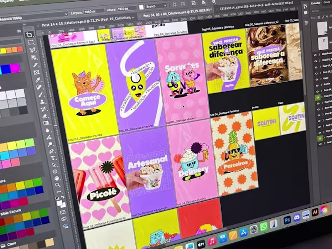Hide the Capa layer group
Image resolution: width=332 pixels, height=249 pixels.
tap(317, 80)
